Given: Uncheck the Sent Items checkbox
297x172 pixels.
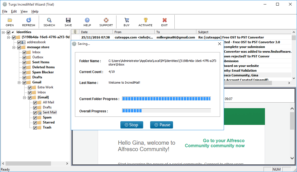Looking at the screenshot, I should (x=25, y=62).
